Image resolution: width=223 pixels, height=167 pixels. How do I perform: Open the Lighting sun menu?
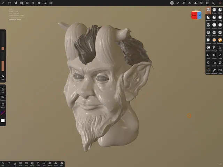(x=33, y=3)
